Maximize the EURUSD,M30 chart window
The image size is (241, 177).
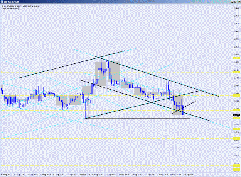point(236,2)
